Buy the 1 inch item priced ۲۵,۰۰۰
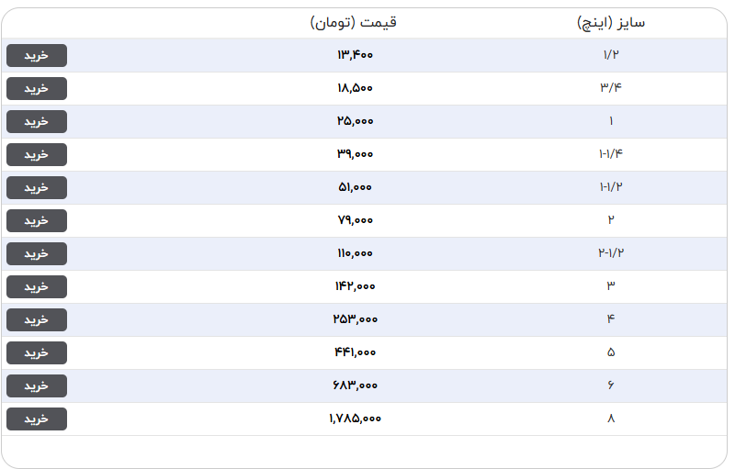 pyautogui.click(x=37, y=122)
